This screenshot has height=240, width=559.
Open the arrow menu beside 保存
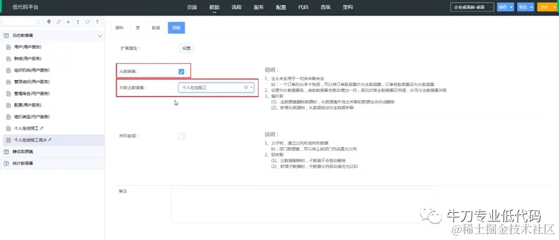[x=511, y=7]
